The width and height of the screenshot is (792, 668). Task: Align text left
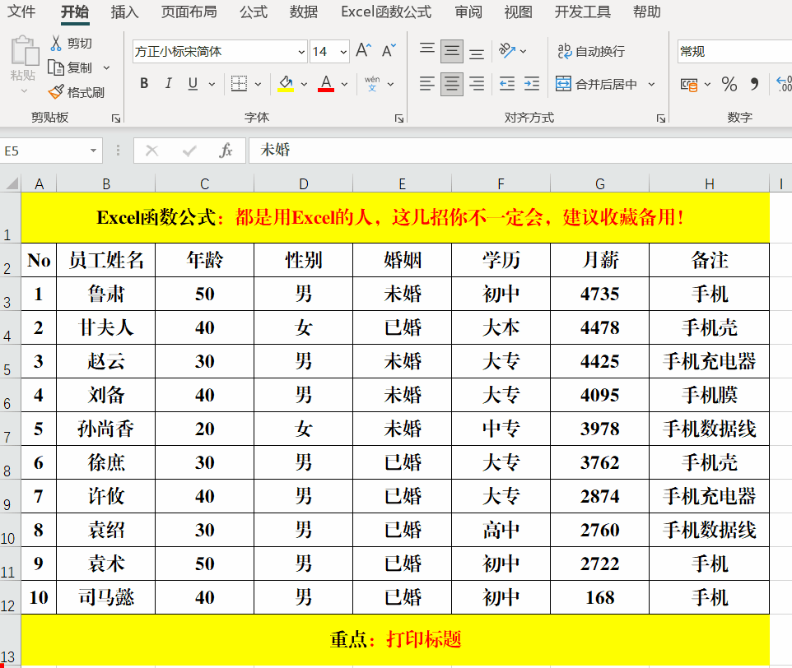(427, 84)
